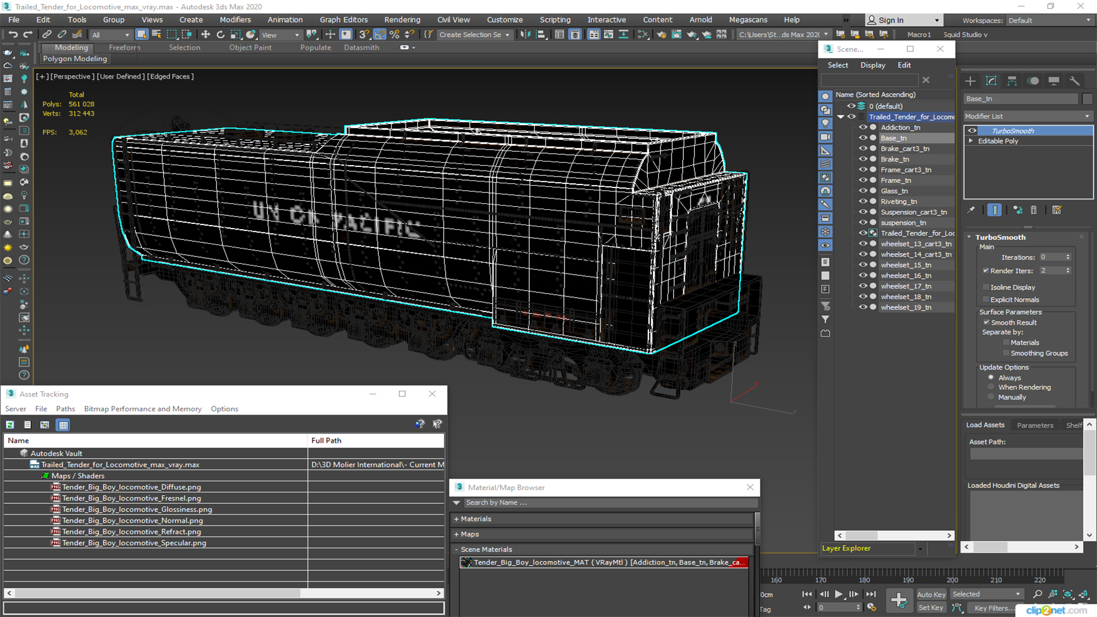This screenshot has width=1097, height=617.
Task: Hide the Glass_tn object via eye icon
Action: [x=863, y=191]
